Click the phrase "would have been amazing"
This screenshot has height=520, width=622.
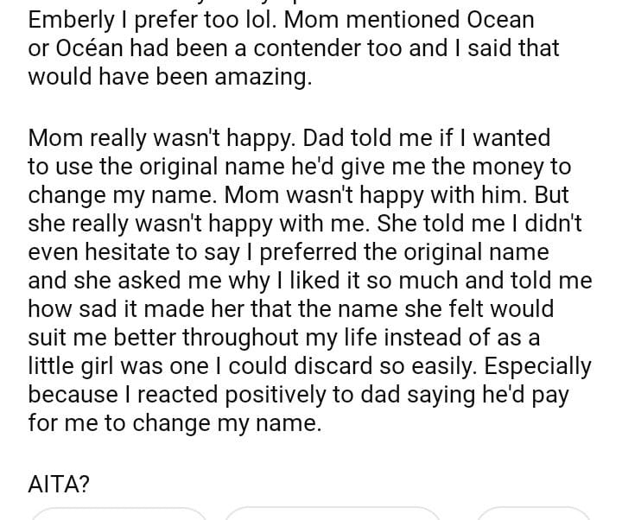(168, 77)
